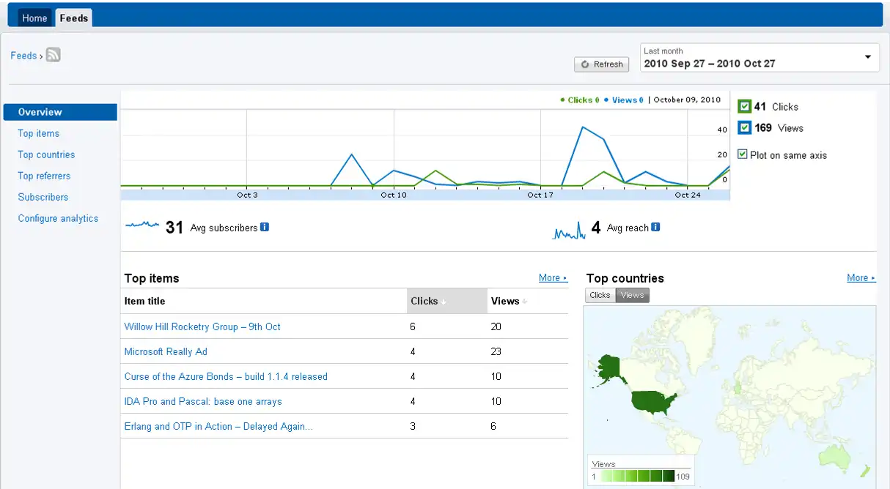The width and height of the screenshot is (890, 489).
Task: Open Willow Hill Rocketry Group – 9th Oct
Action: (202, 326)
